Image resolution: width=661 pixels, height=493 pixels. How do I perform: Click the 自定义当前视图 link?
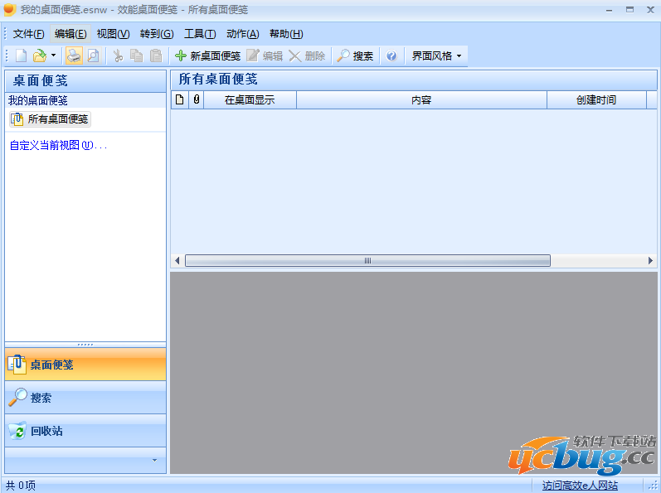coord(58,146)
